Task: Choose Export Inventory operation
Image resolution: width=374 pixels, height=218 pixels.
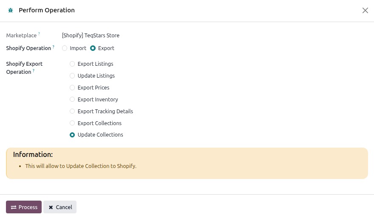Action: click(72, 100)
